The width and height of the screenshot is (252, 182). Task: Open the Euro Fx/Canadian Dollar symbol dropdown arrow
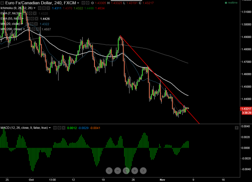pyautogui.click(x=78, y=3)
